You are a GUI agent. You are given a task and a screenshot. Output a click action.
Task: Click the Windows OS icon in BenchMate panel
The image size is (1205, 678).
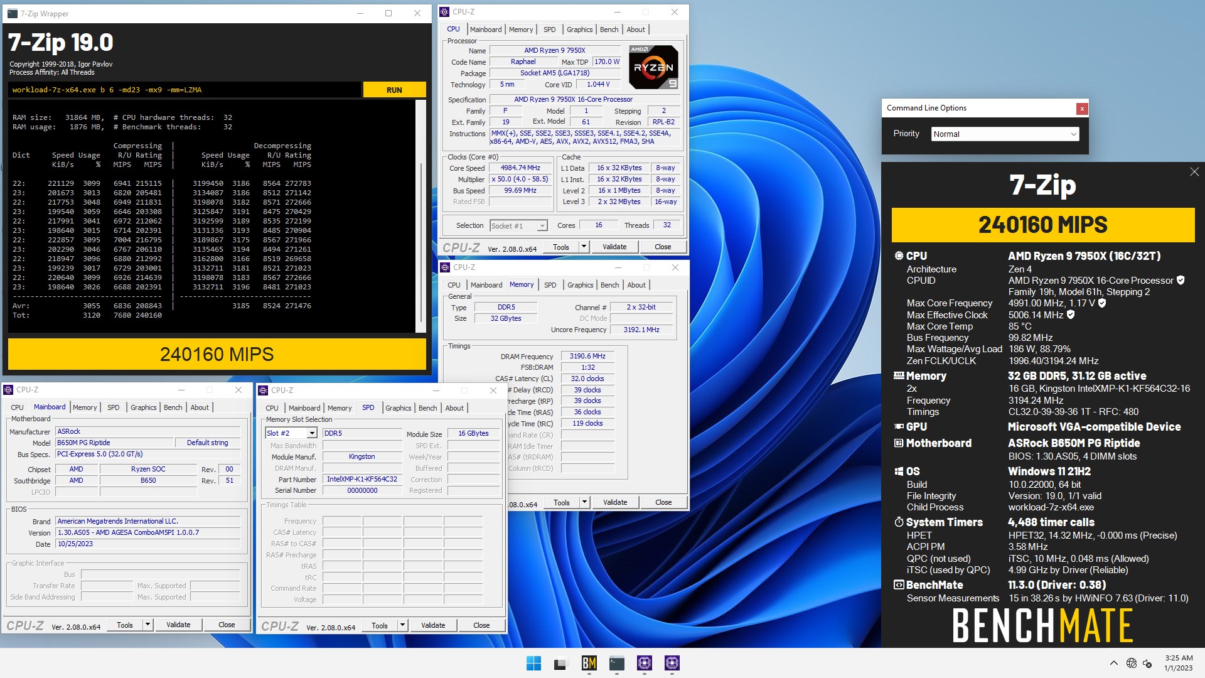click(x=899, y=471)
